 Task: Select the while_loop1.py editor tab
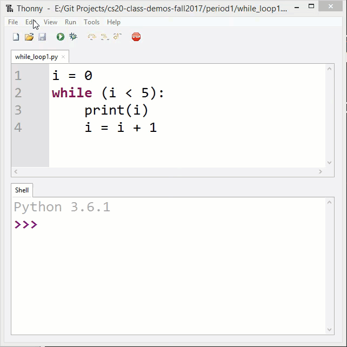[x=36, y=57]
